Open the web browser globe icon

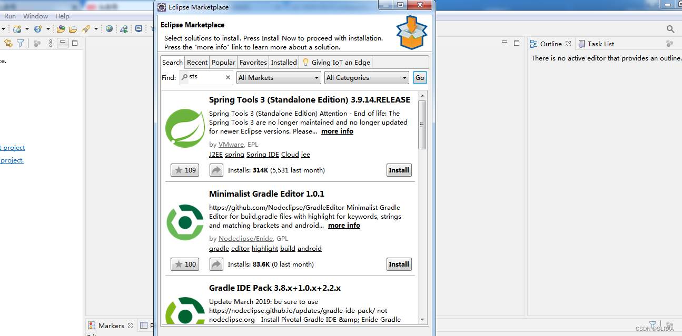coord(109,29)
